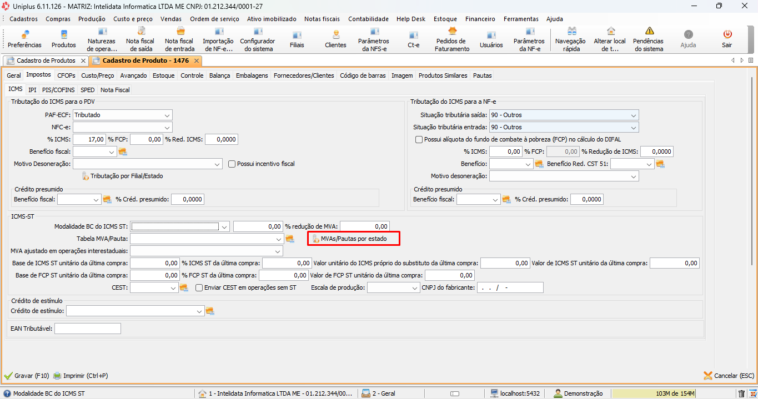Screen dimensions: 758x399
Task: Click the Demonstração user in status bar
Action: 579,393
